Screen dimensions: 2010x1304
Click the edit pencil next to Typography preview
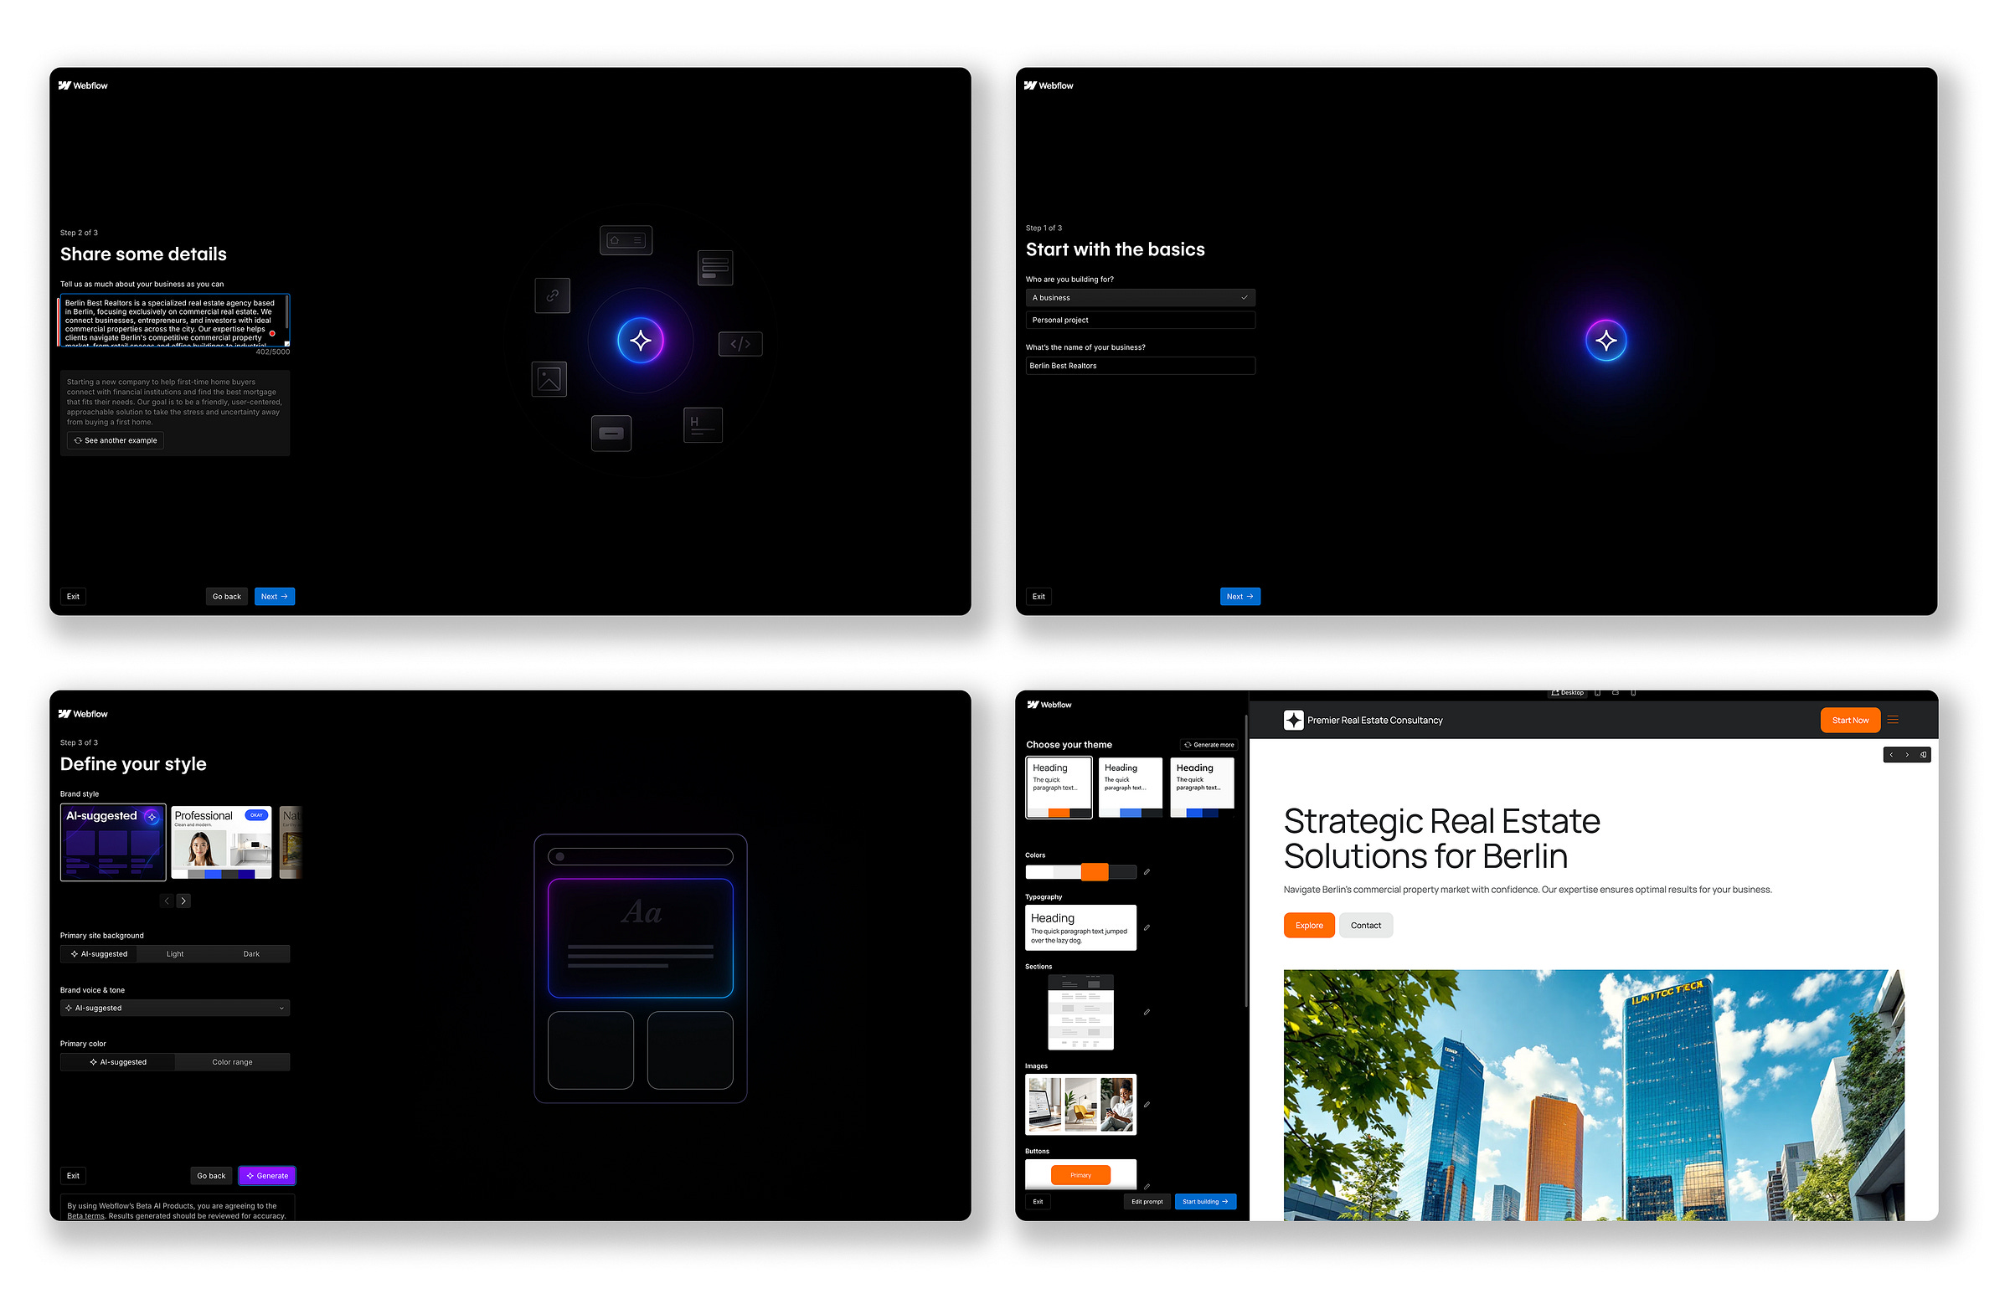pyautogui.click(x=1147, y=927)
